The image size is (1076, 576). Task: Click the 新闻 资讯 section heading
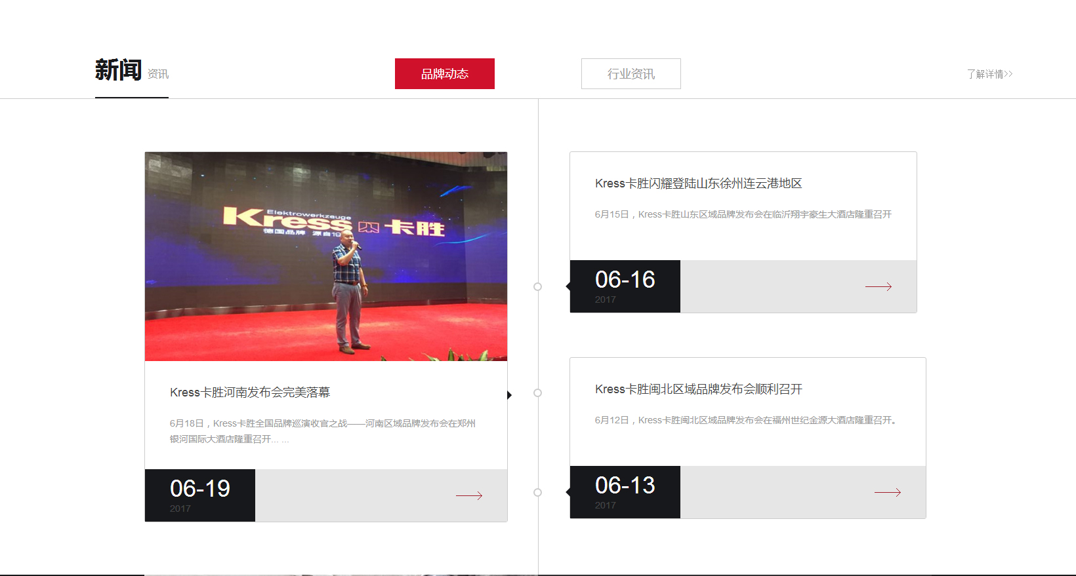click(x=132, y=70)
